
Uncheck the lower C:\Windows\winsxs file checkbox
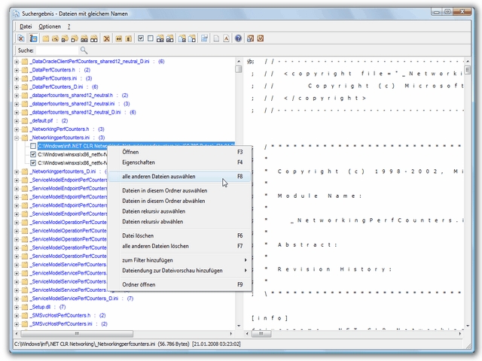[x=33, y=162]
